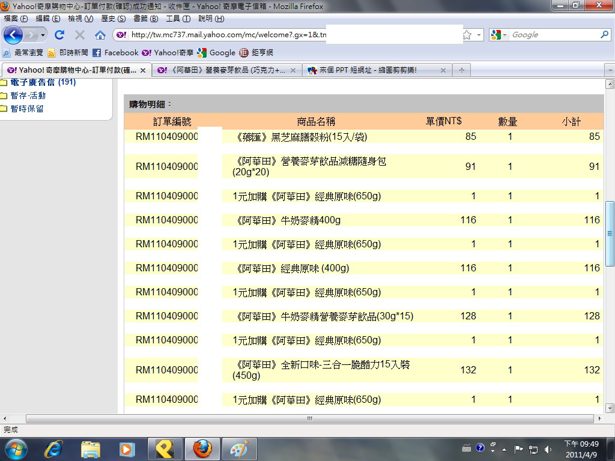Click the stop loading X button
Image resolution: width=615 pixels, height=461 pixels.
(x=80, y=35)
